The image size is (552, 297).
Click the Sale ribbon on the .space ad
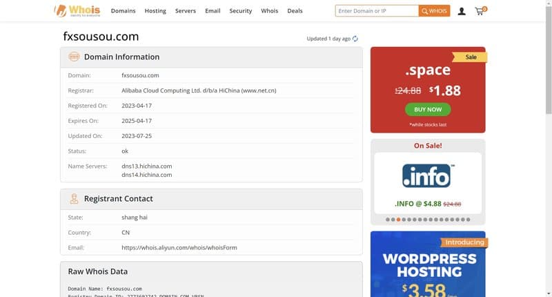[470, 57]
